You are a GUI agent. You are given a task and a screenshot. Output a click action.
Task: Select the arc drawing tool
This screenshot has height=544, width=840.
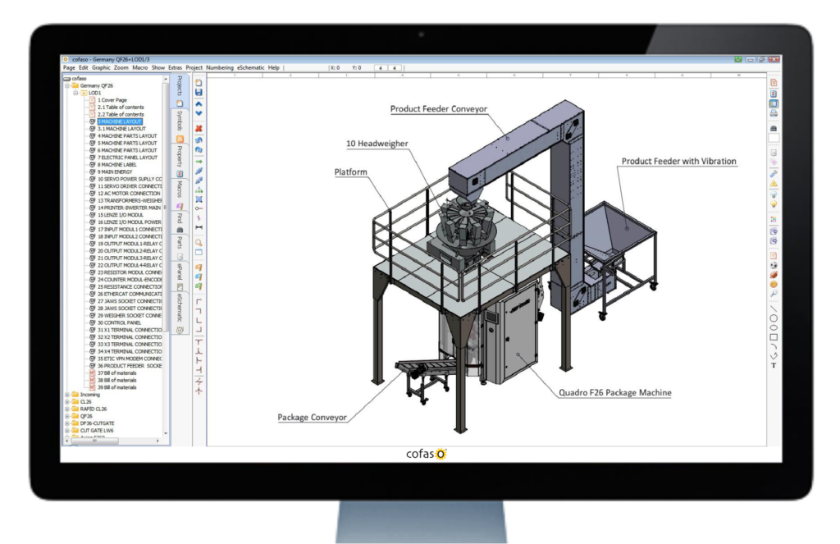[x=774, y=347]
